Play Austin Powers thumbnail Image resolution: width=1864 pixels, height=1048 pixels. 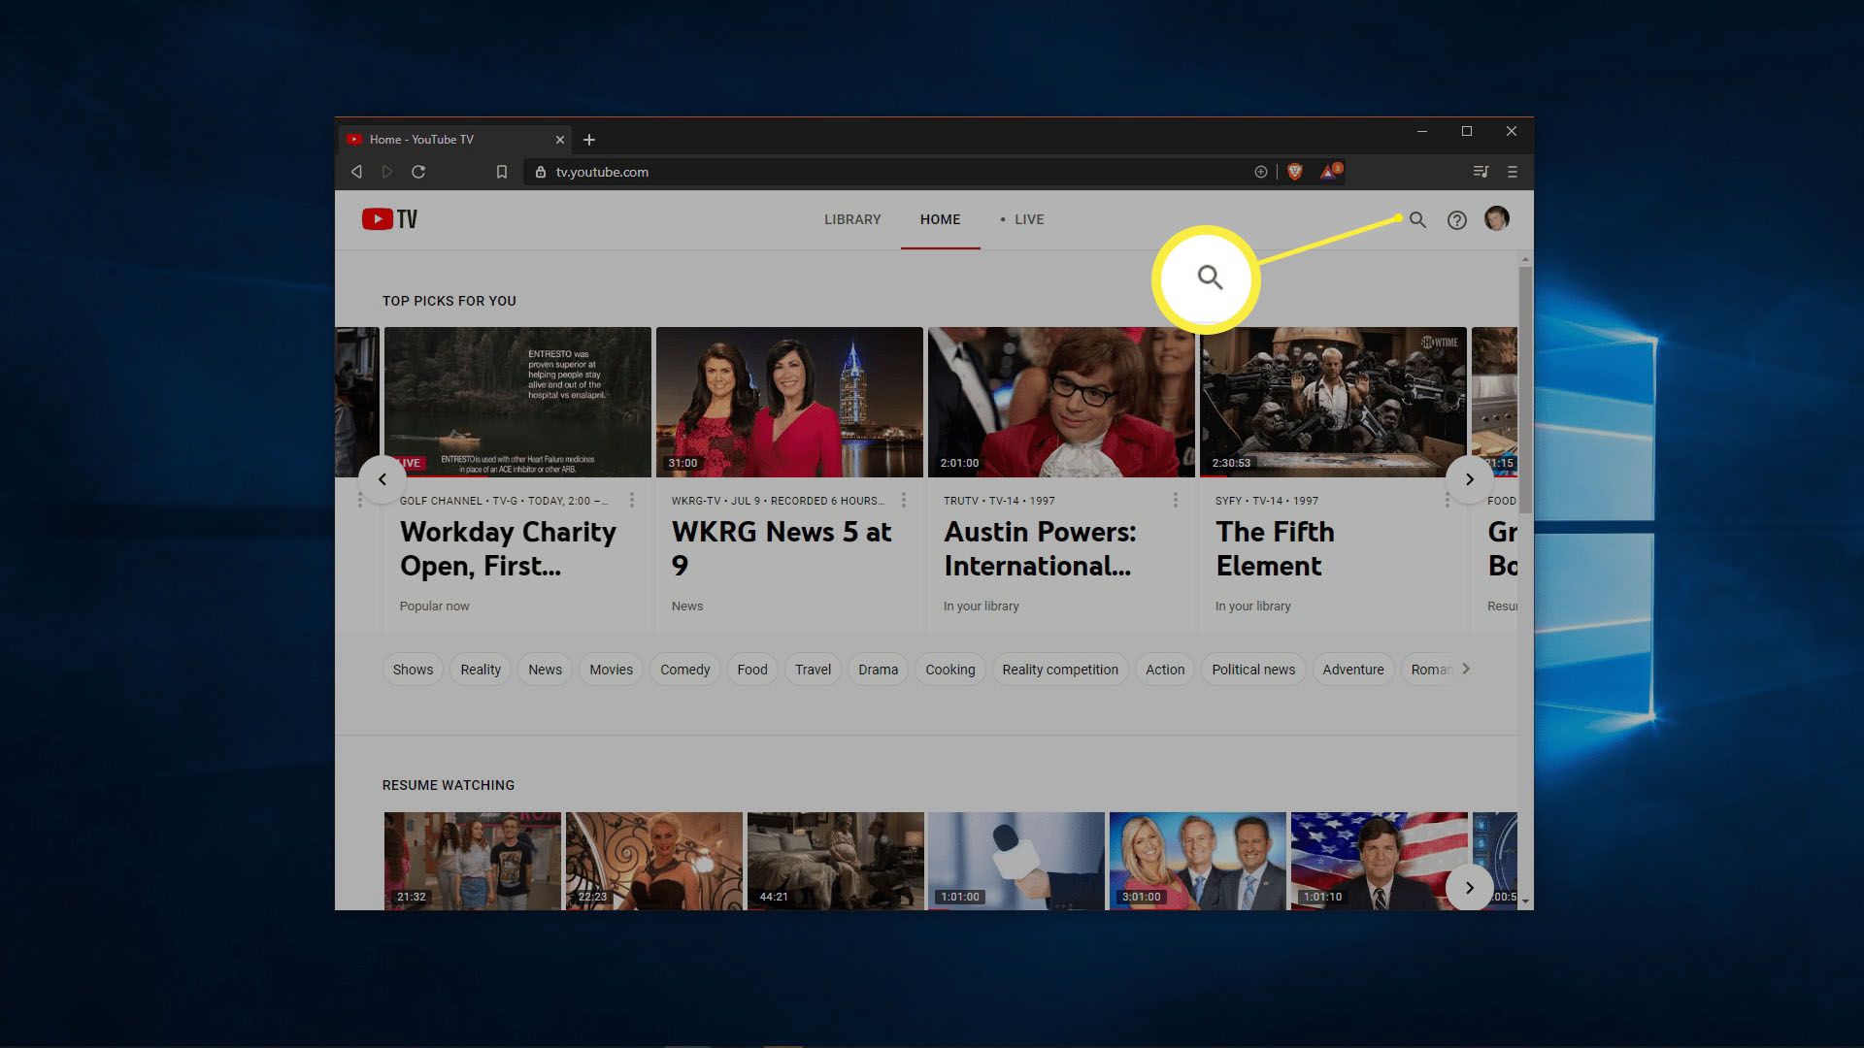coord(1061,402)
